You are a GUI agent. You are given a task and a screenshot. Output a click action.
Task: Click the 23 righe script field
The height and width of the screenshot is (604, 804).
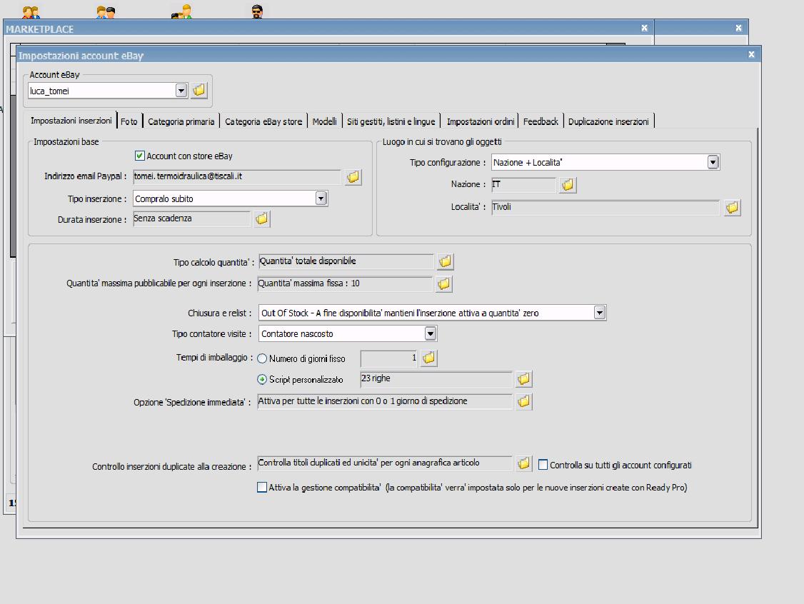tap(436, 379)
